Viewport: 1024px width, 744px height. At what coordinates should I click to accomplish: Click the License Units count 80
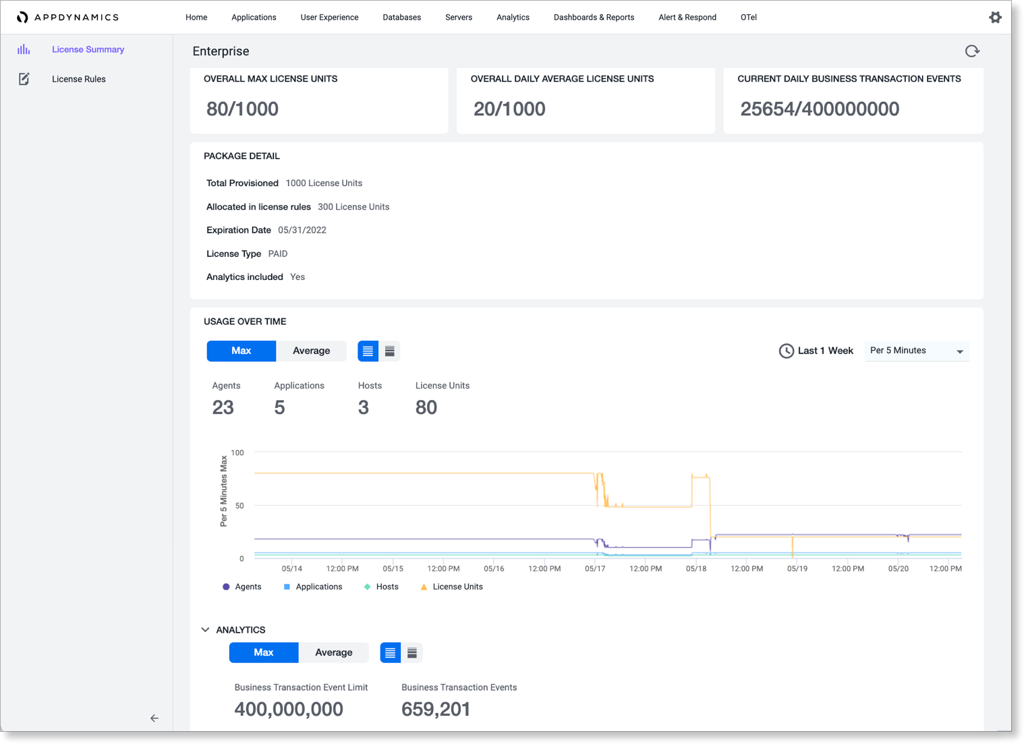(x=426, y=407)
